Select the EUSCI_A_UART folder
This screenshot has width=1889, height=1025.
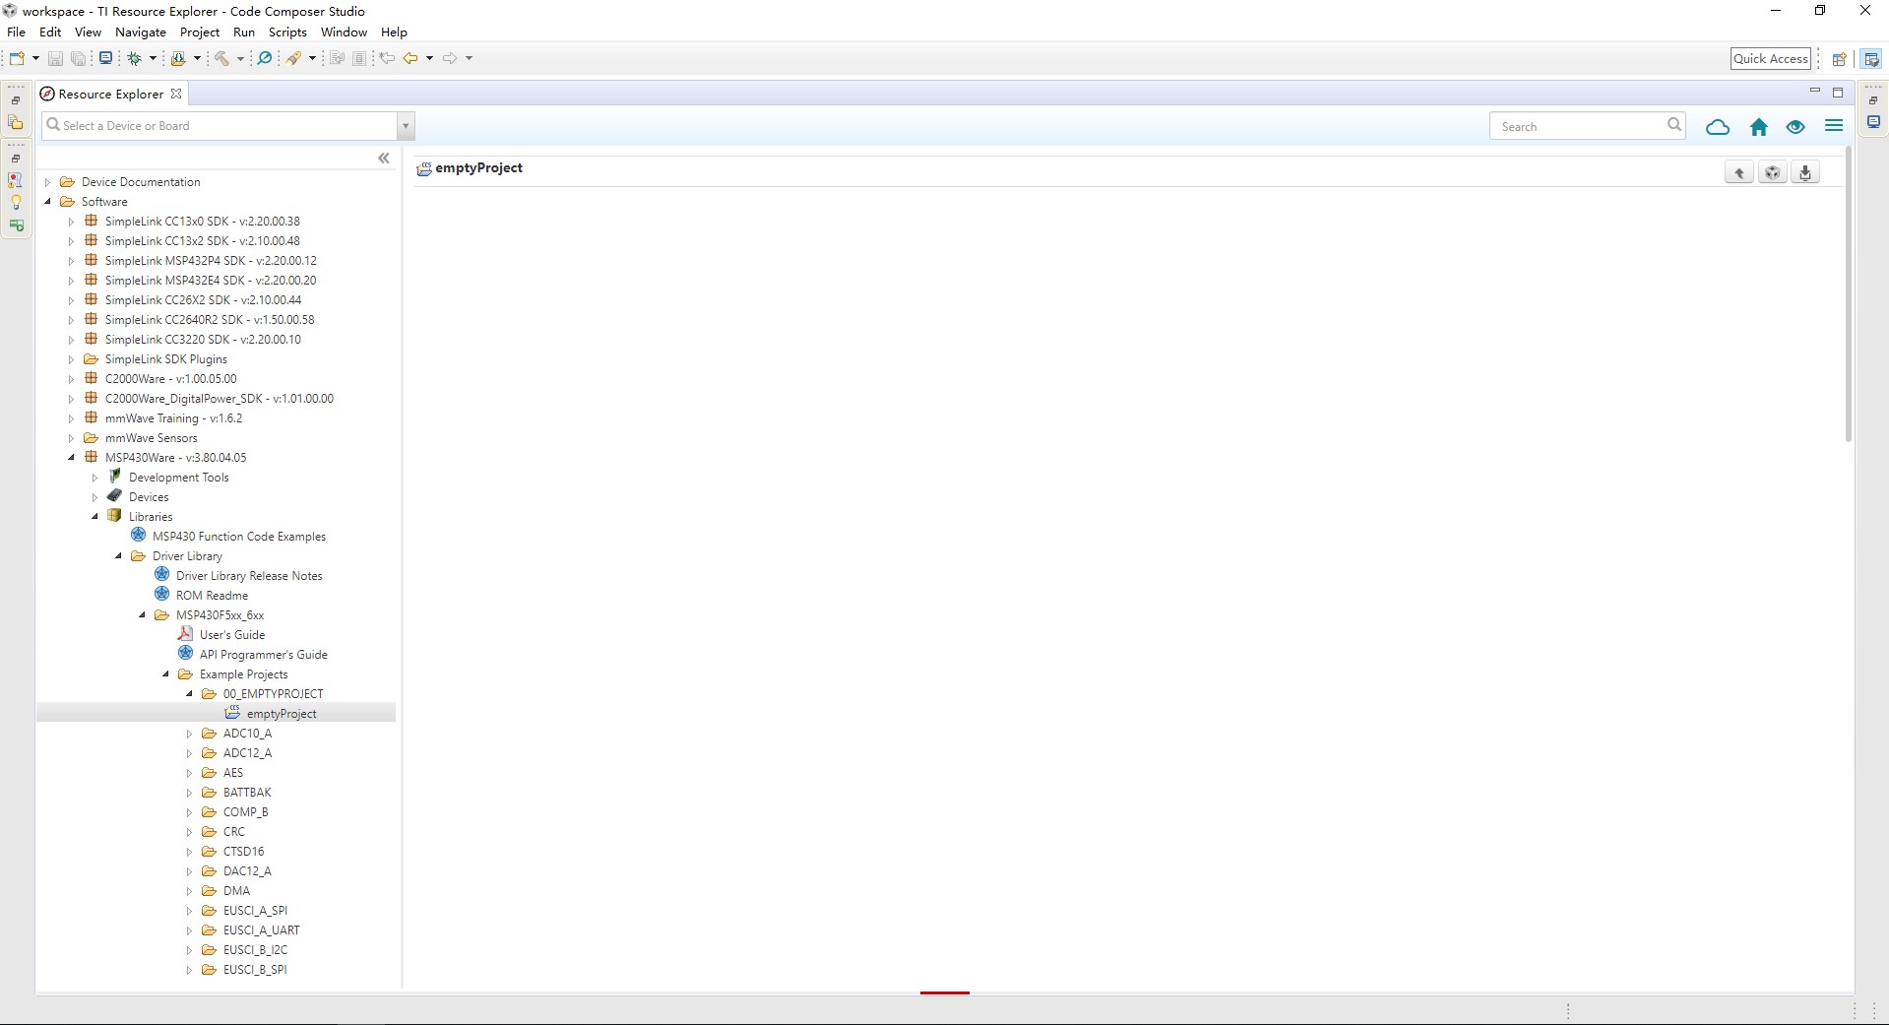(x=261, y=930)
